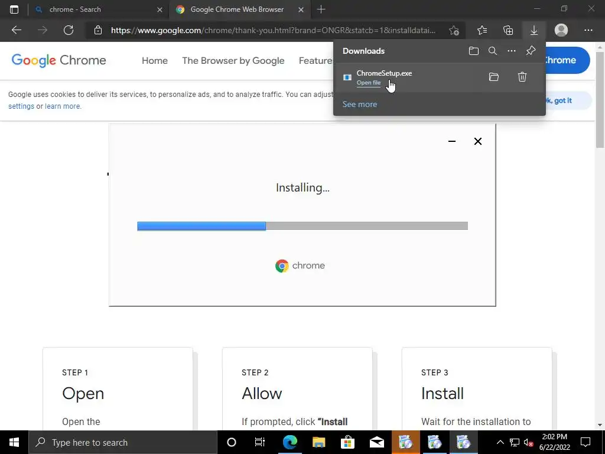Show ChromeSetup.exe in folder

click(494, 77)
